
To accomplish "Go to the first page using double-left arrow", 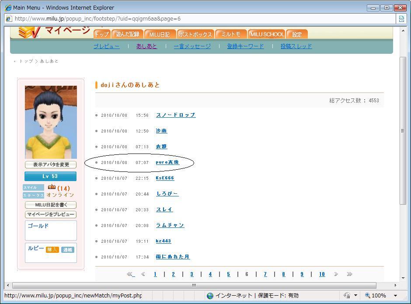I will tap(130, 274).
